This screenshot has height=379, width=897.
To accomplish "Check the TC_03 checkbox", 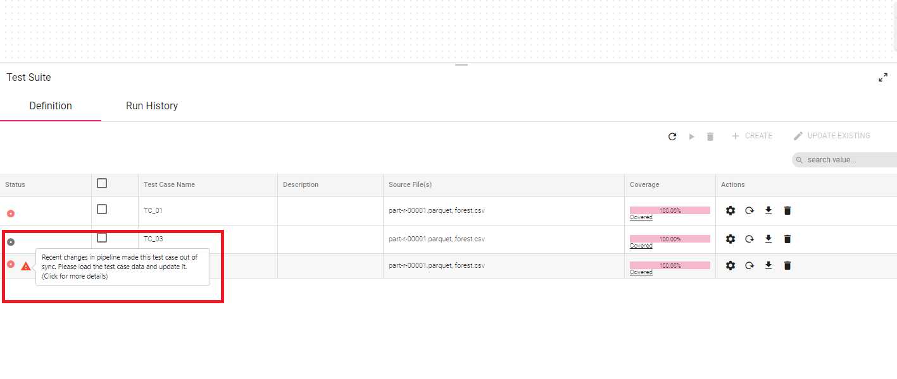I will 102,238.
